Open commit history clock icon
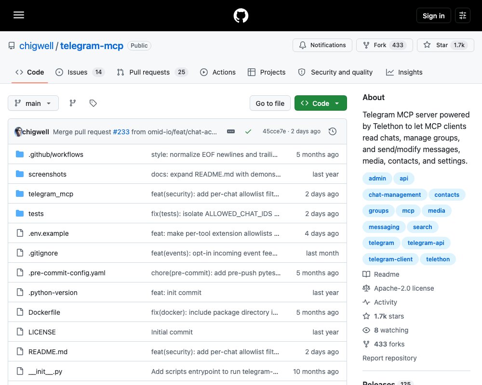Viewport: 482px width, 385px height. [x=332, y=131]
